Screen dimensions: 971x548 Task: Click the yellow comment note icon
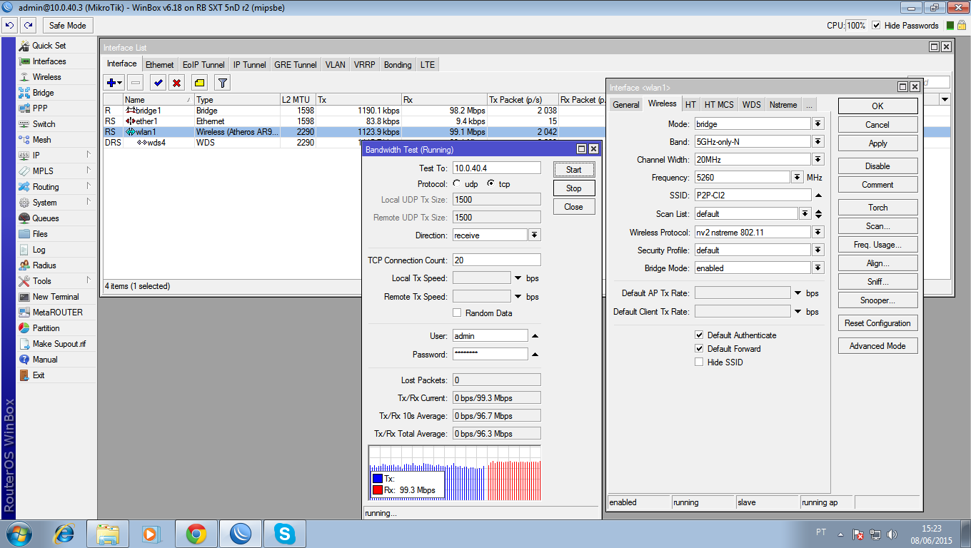pyautogui.click(x=199, y=83)
